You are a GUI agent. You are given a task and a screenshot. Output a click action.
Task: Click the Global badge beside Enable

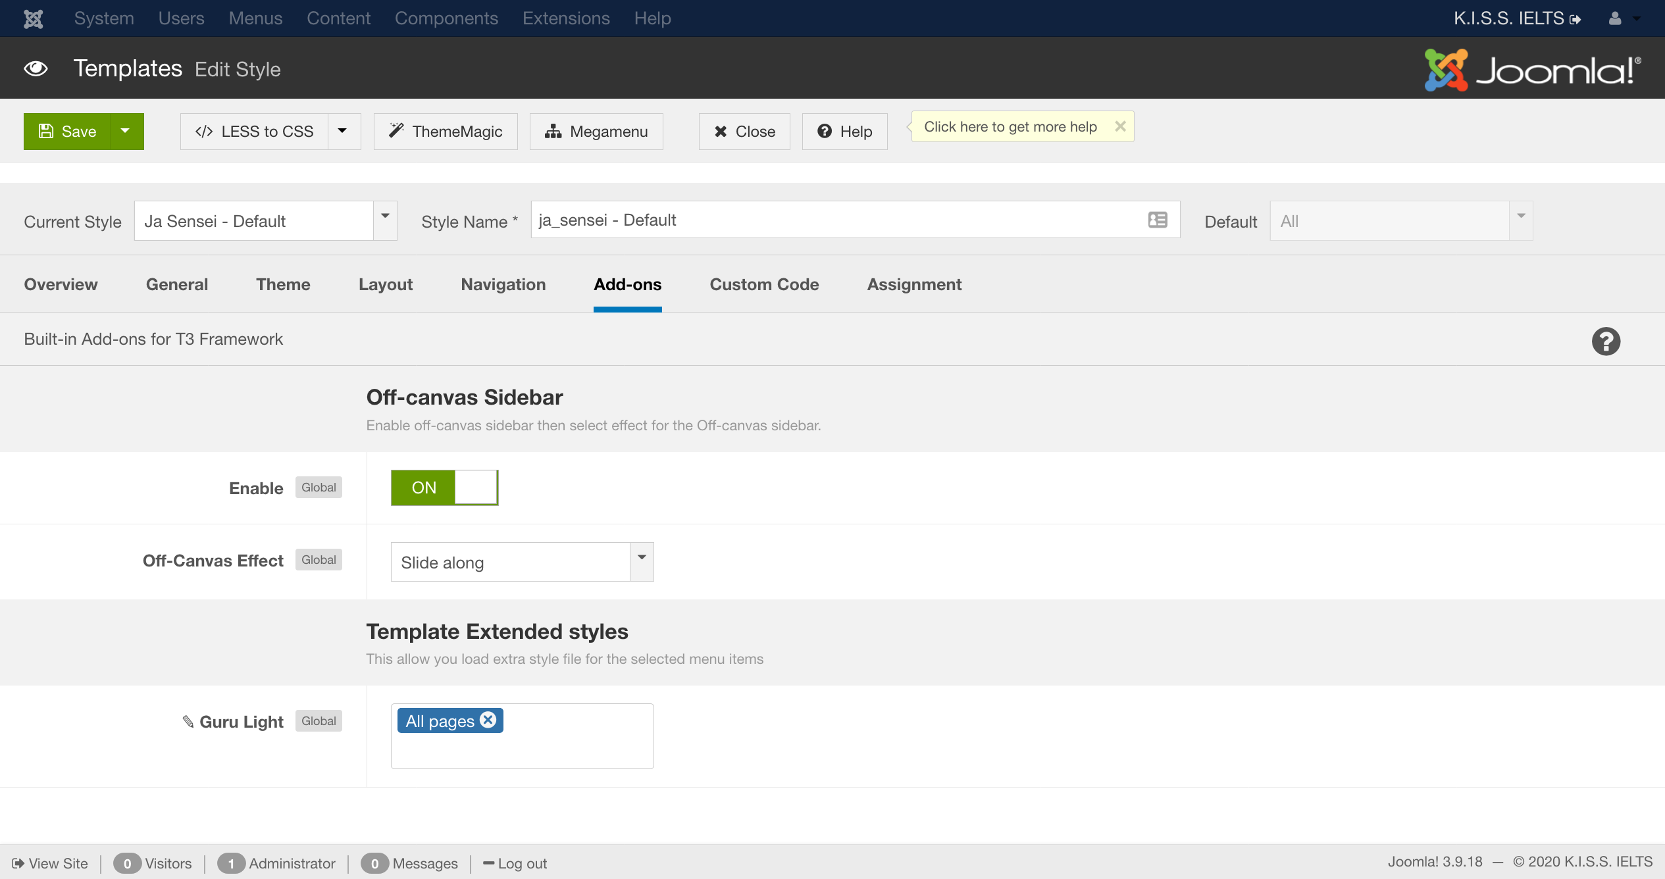pos(319,488)
